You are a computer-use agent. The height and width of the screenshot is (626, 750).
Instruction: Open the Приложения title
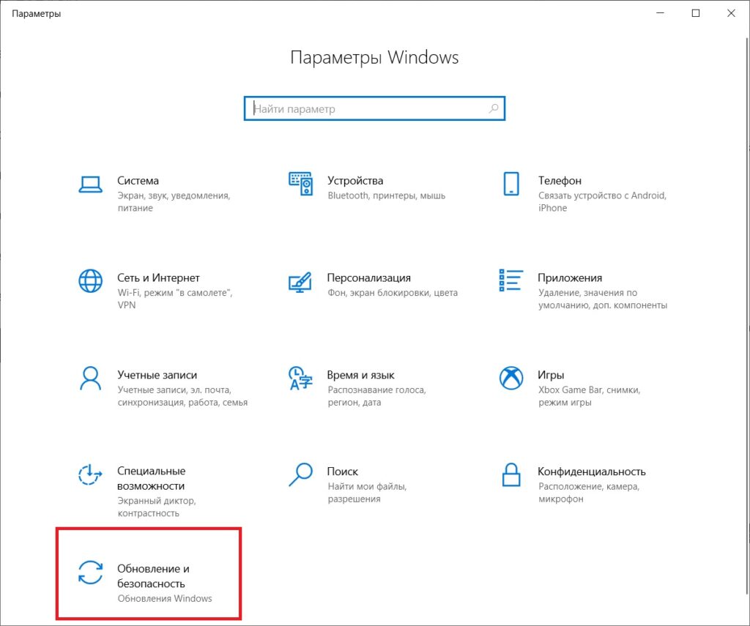(x=570, y=277)
